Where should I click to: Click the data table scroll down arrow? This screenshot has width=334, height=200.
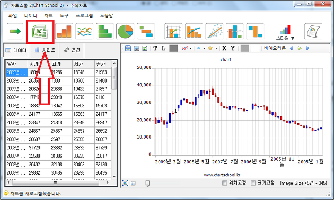point(114,176)
